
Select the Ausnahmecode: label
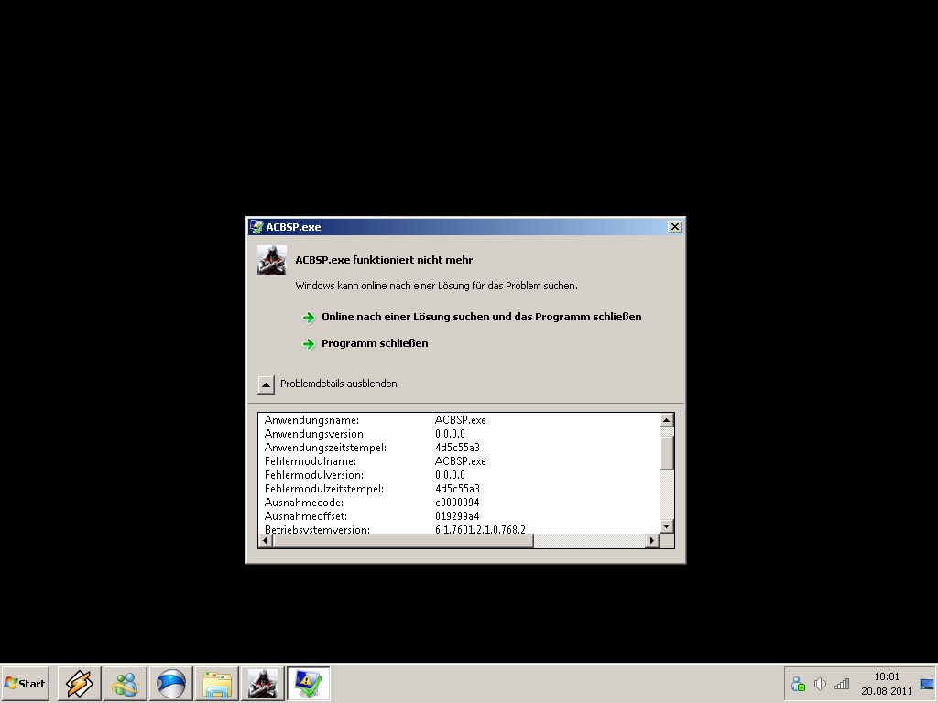coord(304,503)
